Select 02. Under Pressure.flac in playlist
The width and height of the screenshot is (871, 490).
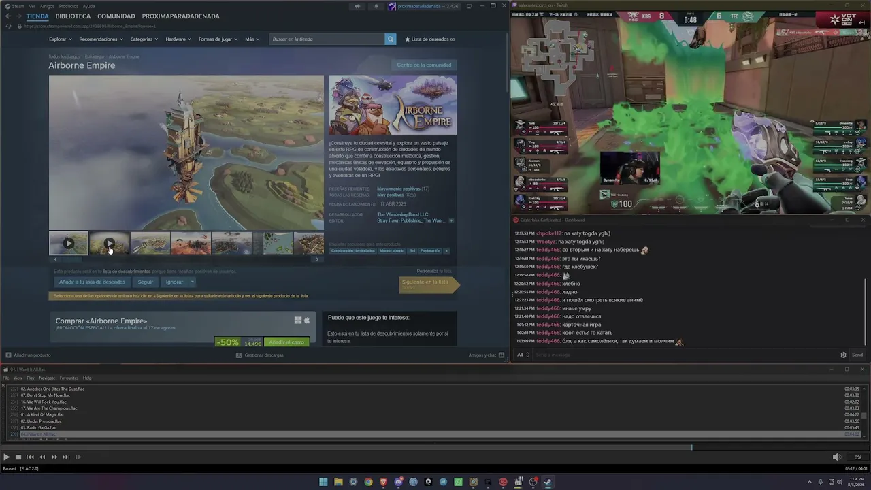coord(41,421)
